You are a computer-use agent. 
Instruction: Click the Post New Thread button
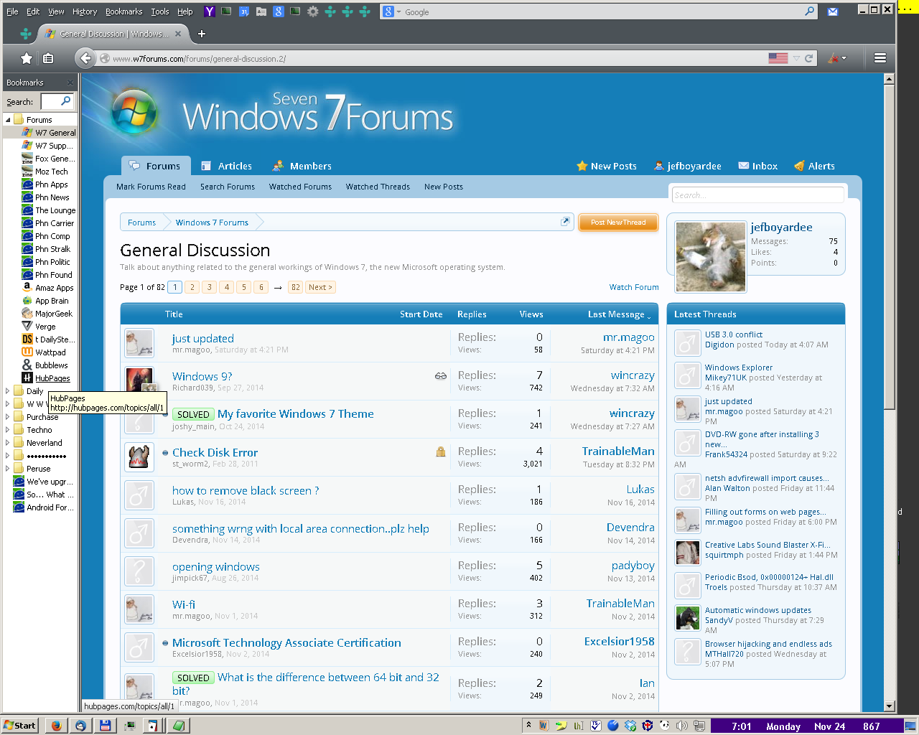click(618, 223)
